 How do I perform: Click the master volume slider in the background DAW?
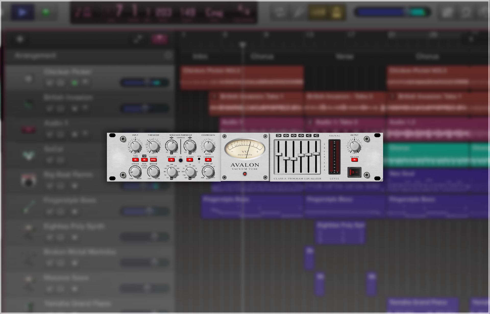(x=392, y=12)
